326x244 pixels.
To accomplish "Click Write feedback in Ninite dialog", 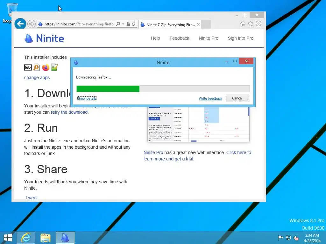I will tap(210, 98).
